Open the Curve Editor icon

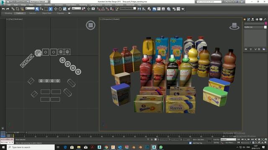(x=159, y=9)
